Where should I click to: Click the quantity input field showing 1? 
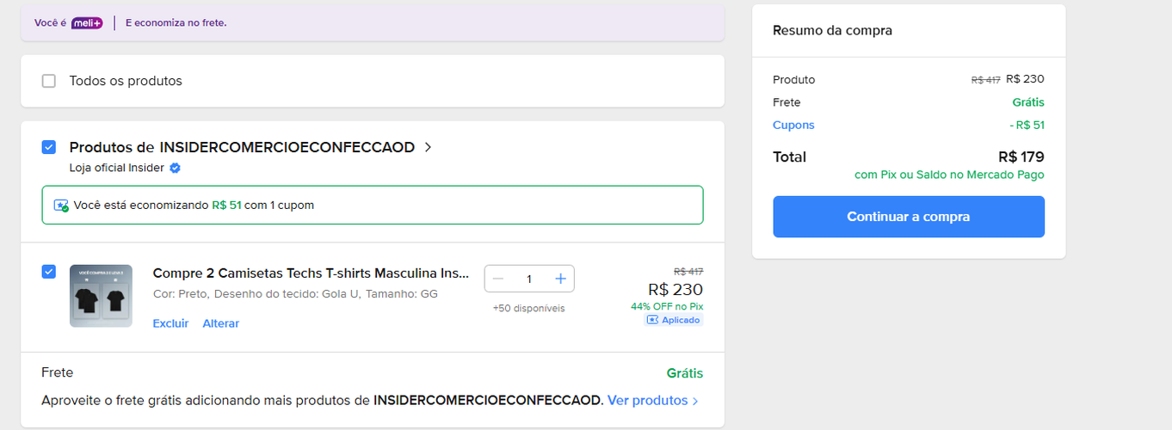tap(529, 279)
